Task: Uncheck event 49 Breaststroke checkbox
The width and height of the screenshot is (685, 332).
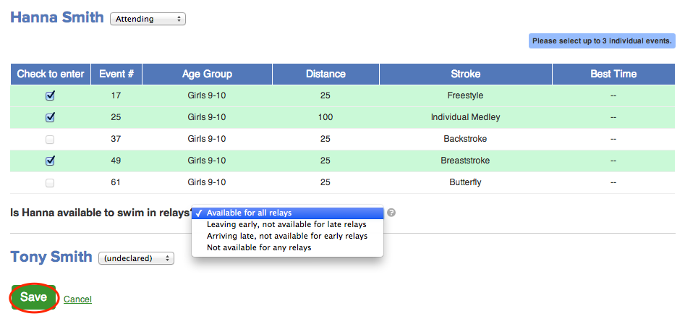Action: 50,161
